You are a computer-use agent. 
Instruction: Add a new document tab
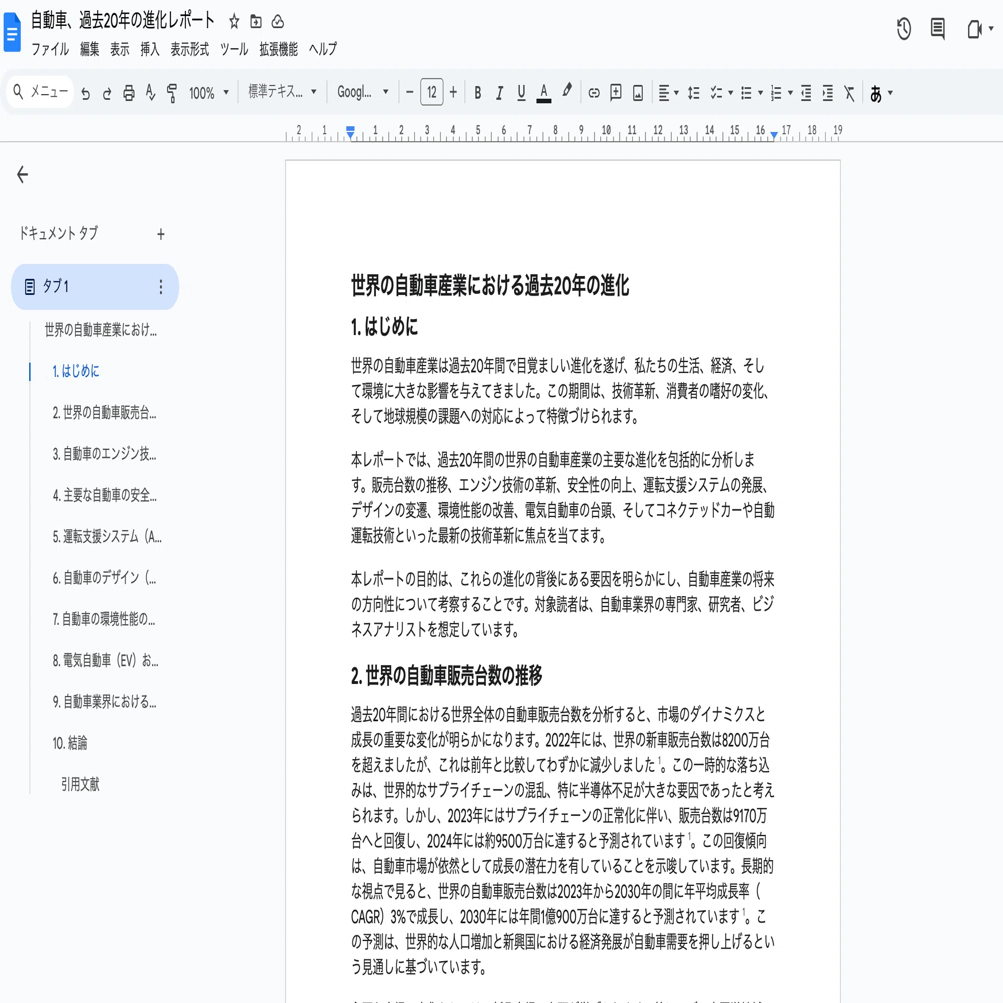coord(161,234)
